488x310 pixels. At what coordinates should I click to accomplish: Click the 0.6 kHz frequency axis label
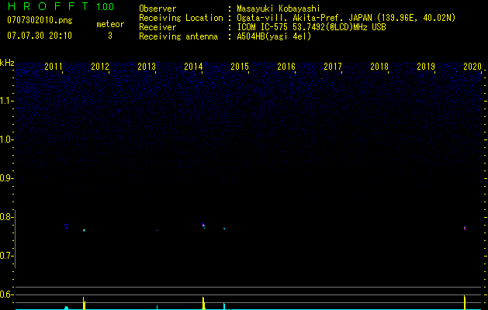[6, 294]
